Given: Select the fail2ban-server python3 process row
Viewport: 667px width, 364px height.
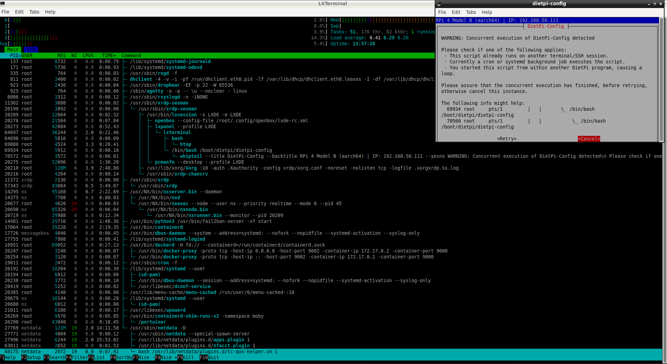Looking at the screenshot, I should [331, 221].
